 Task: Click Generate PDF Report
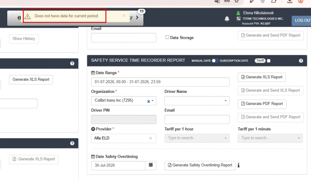click(262, 104)
